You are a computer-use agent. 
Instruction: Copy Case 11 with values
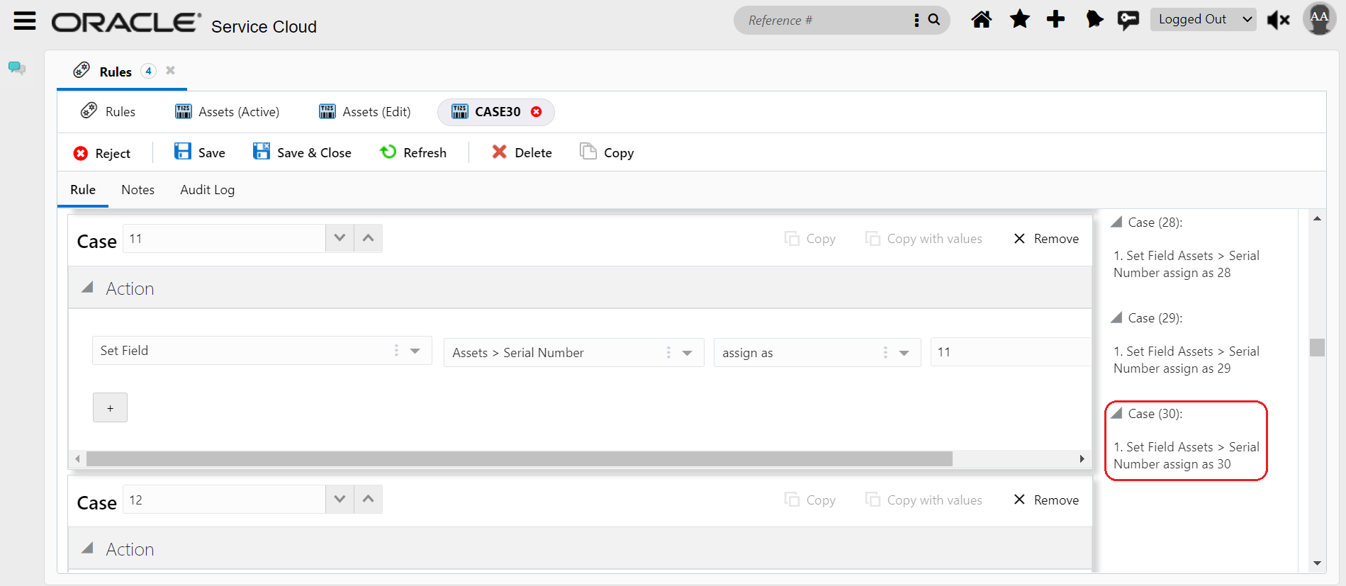click(x=924, y=239)
